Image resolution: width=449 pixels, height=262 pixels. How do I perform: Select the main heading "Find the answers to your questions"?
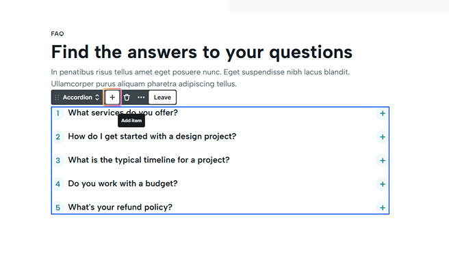point(202,52)
